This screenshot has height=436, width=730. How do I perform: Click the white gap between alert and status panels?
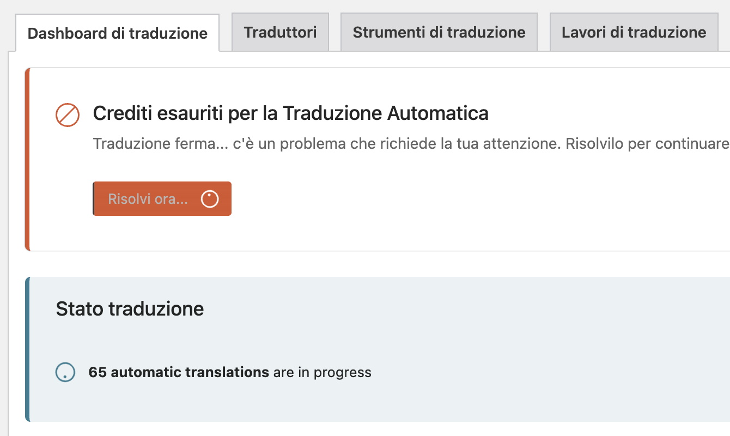[x=327, y=264]
